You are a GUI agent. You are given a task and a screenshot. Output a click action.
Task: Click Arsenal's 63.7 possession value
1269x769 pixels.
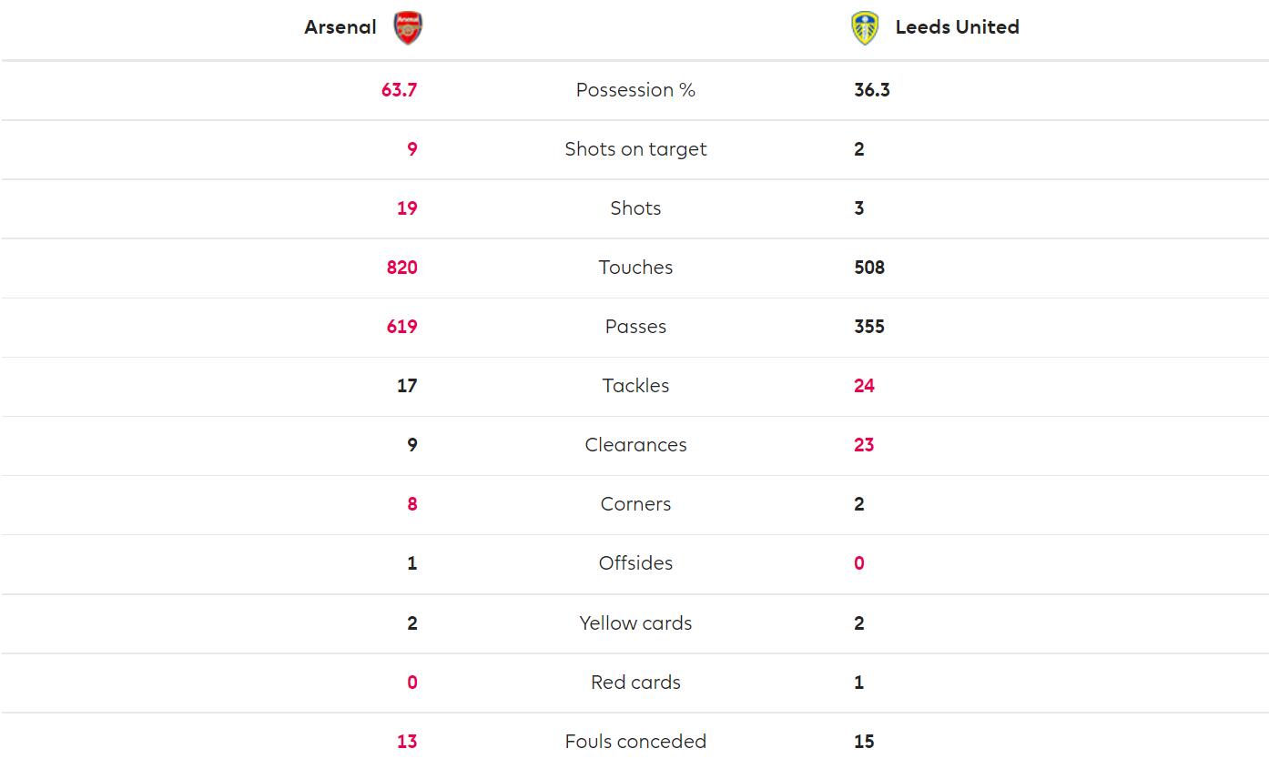tap(400, 90)
